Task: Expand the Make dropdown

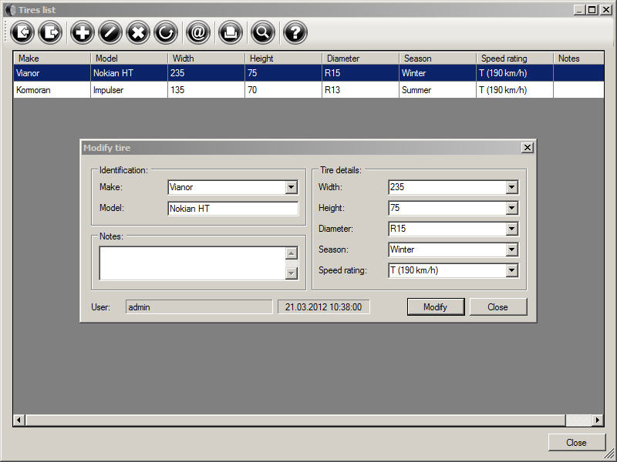Action: click(291, 187)
